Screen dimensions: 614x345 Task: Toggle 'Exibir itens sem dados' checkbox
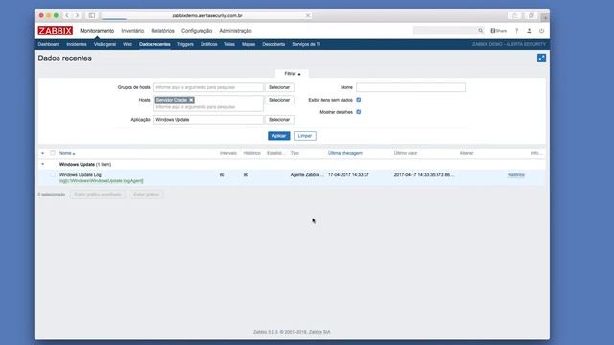tap(358, 100)
